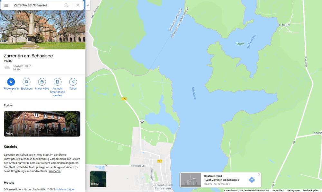This screenshot has height=192, width=322.
Task: Click the Teilen share icon
Action: click(73, 82)
